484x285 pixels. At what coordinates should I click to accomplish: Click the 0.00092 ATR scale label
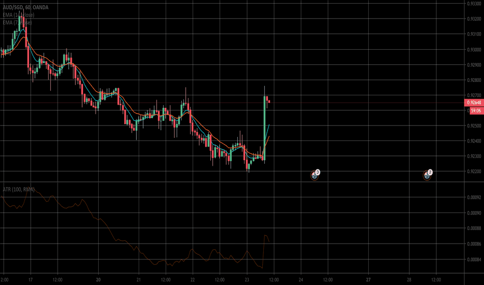pos(474,197)
